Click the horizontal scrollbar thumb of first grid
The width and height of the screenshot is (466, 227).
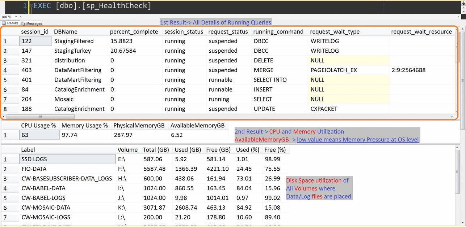pyautogui.click(x=41, y=117)
